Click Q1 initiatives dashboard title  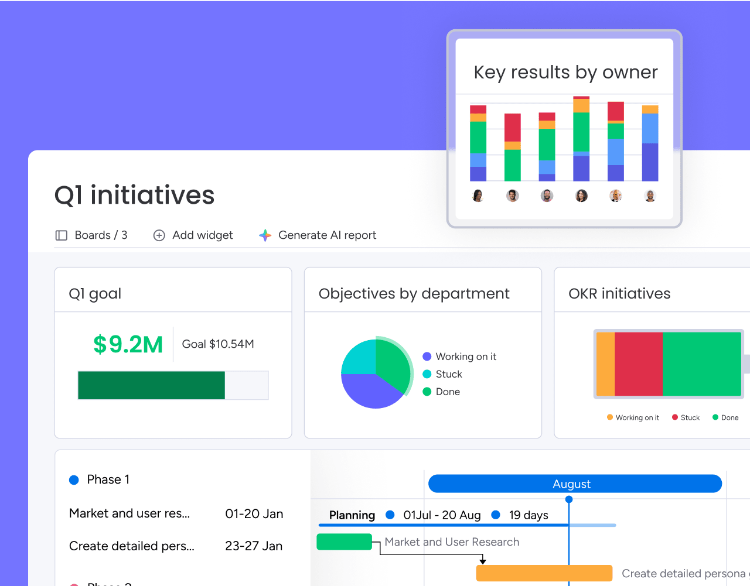click(135, 195)
